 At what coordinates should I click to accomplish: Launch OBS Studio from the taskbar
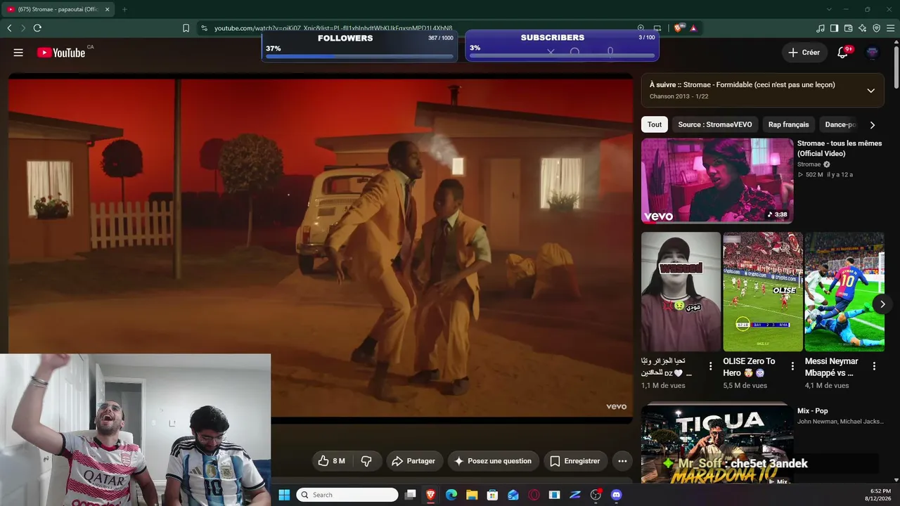596,495
